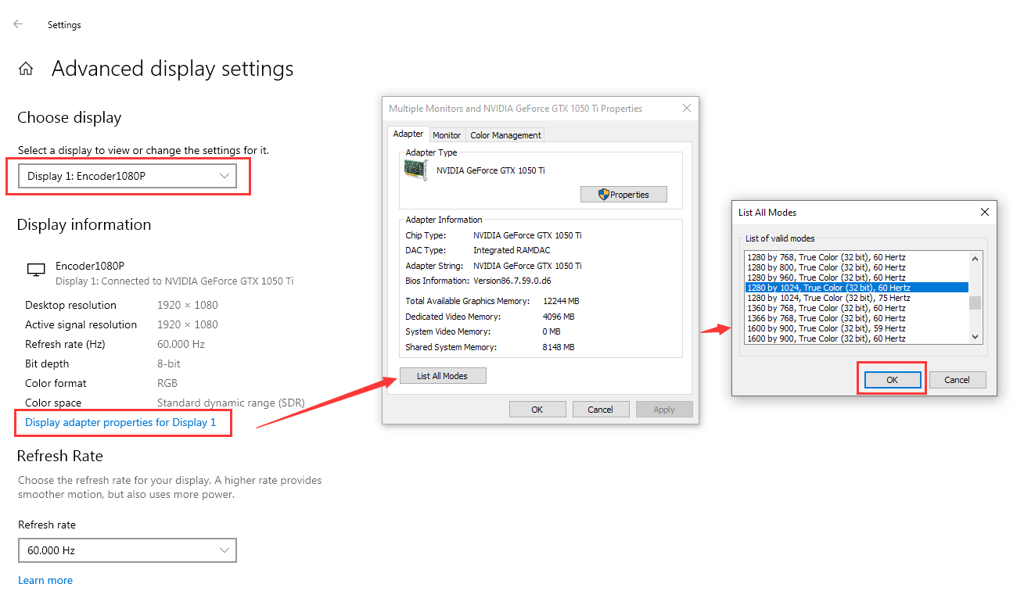Switch to the Monitor tab

pos(447,134)
